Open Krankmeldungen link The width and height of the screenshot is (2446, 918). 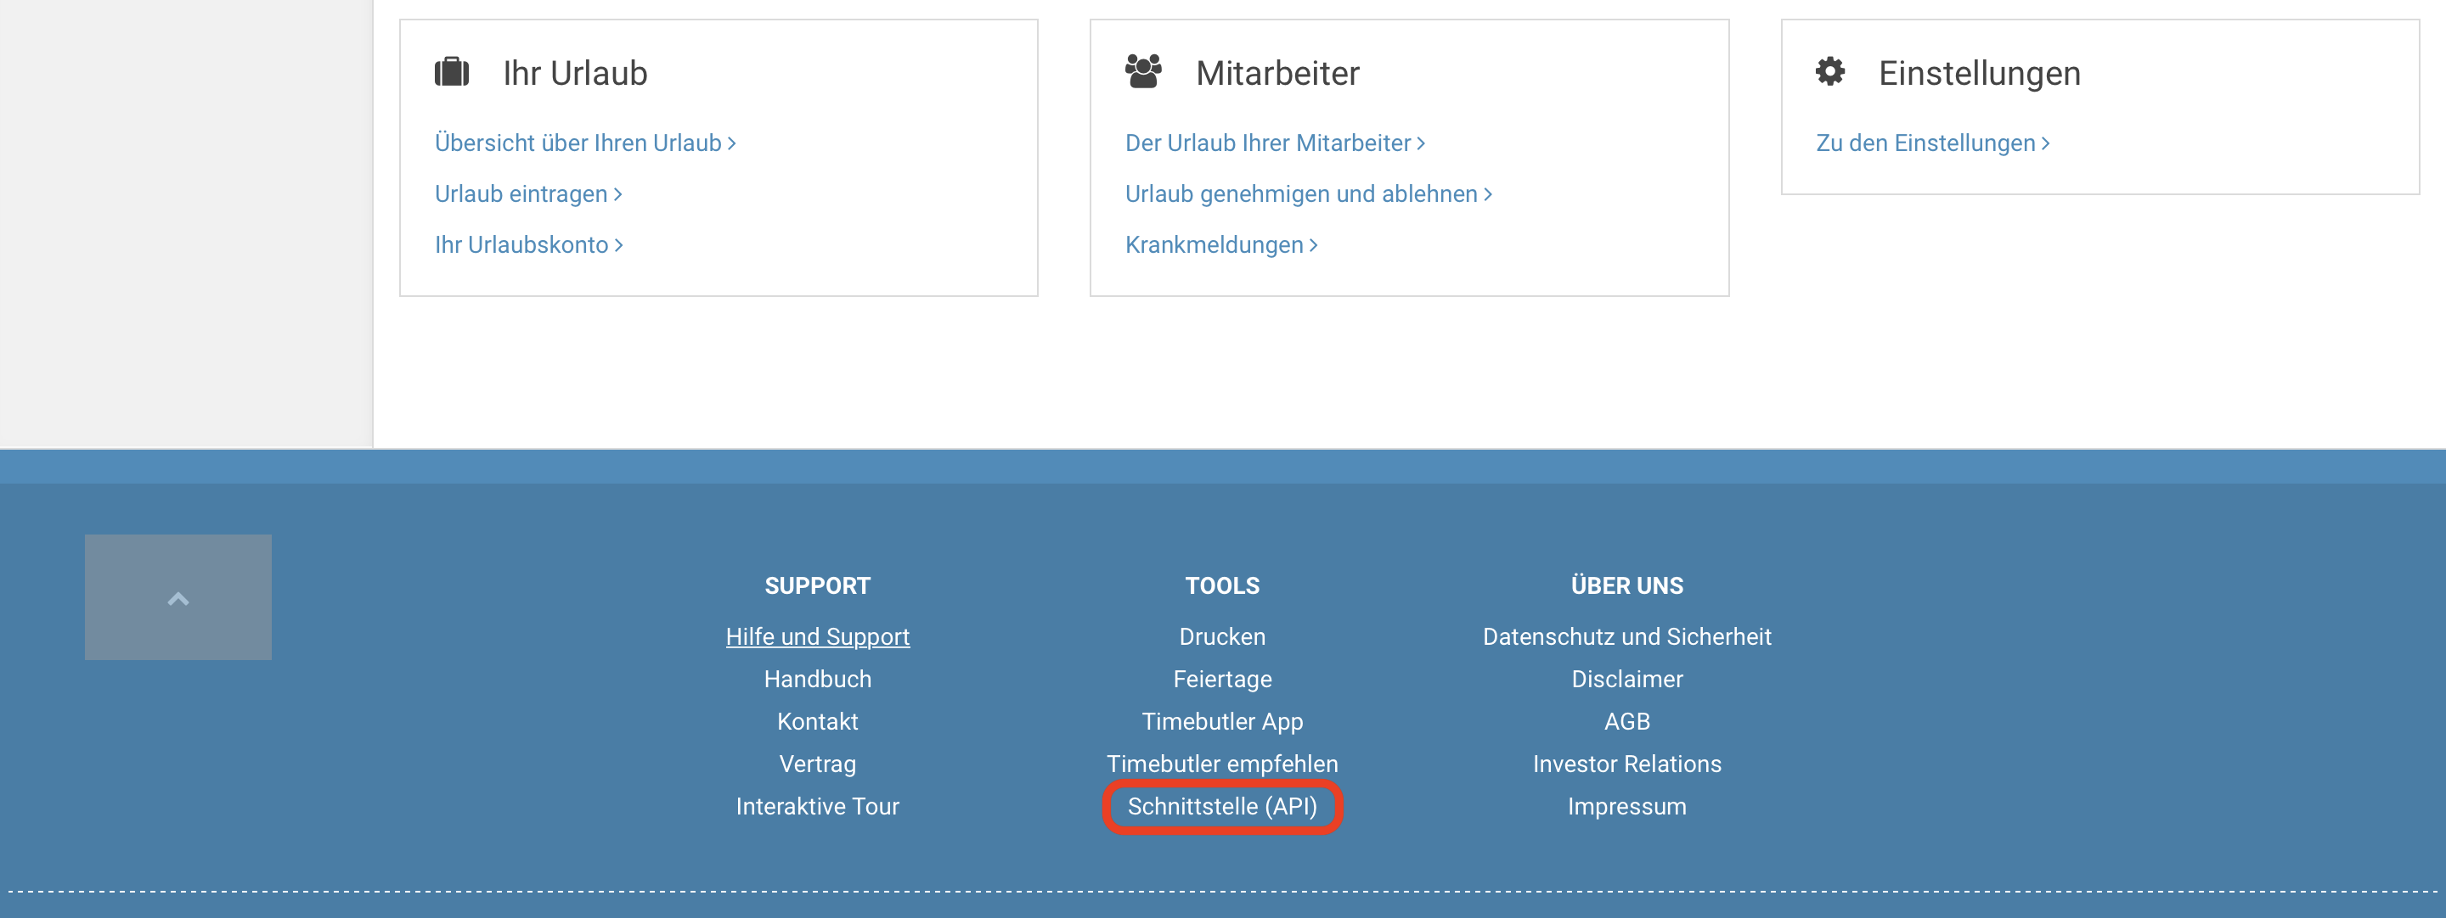click(1221, 244)
